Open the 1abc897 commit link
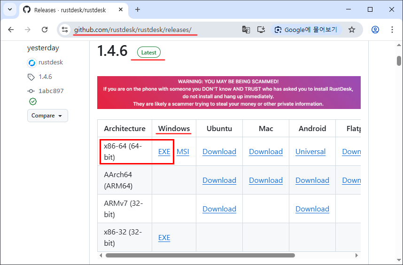Viewport: 403px width, 265px height. point(51,91)
